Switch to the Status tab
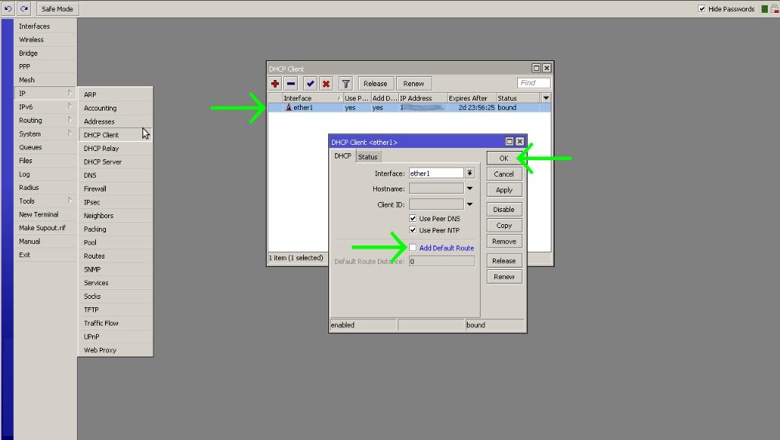 (x=368, y=156)
